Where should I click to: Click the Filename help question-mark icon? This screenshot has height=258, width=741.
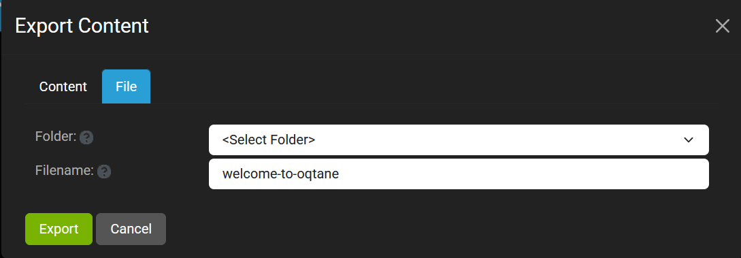pos(104,172)
